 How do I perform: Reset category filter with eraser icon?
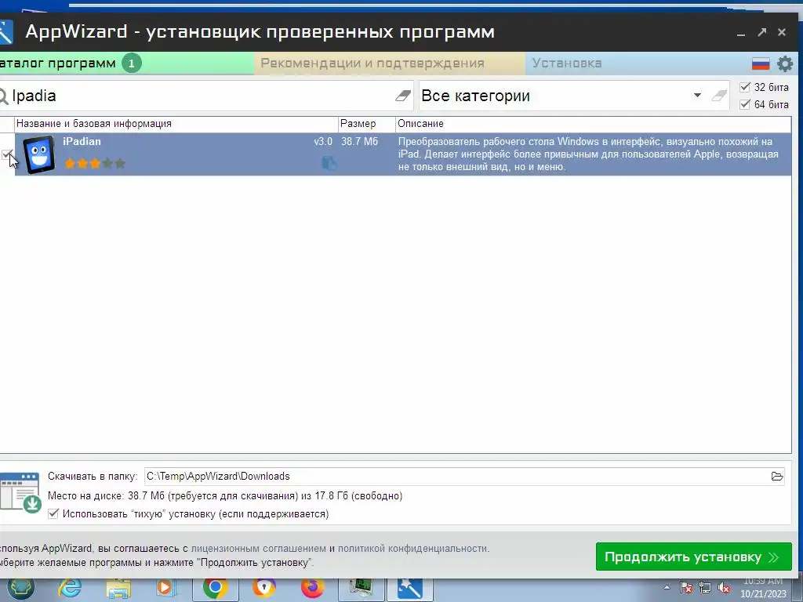coord(720,95)
